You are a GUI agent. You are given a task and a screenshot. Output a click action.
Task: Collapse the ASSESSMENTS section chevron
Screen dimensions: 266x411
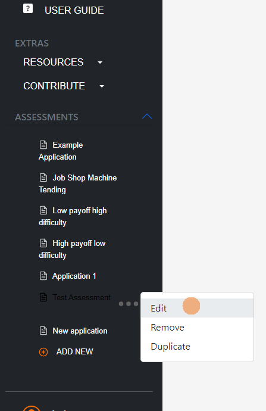tap(147, 116)
